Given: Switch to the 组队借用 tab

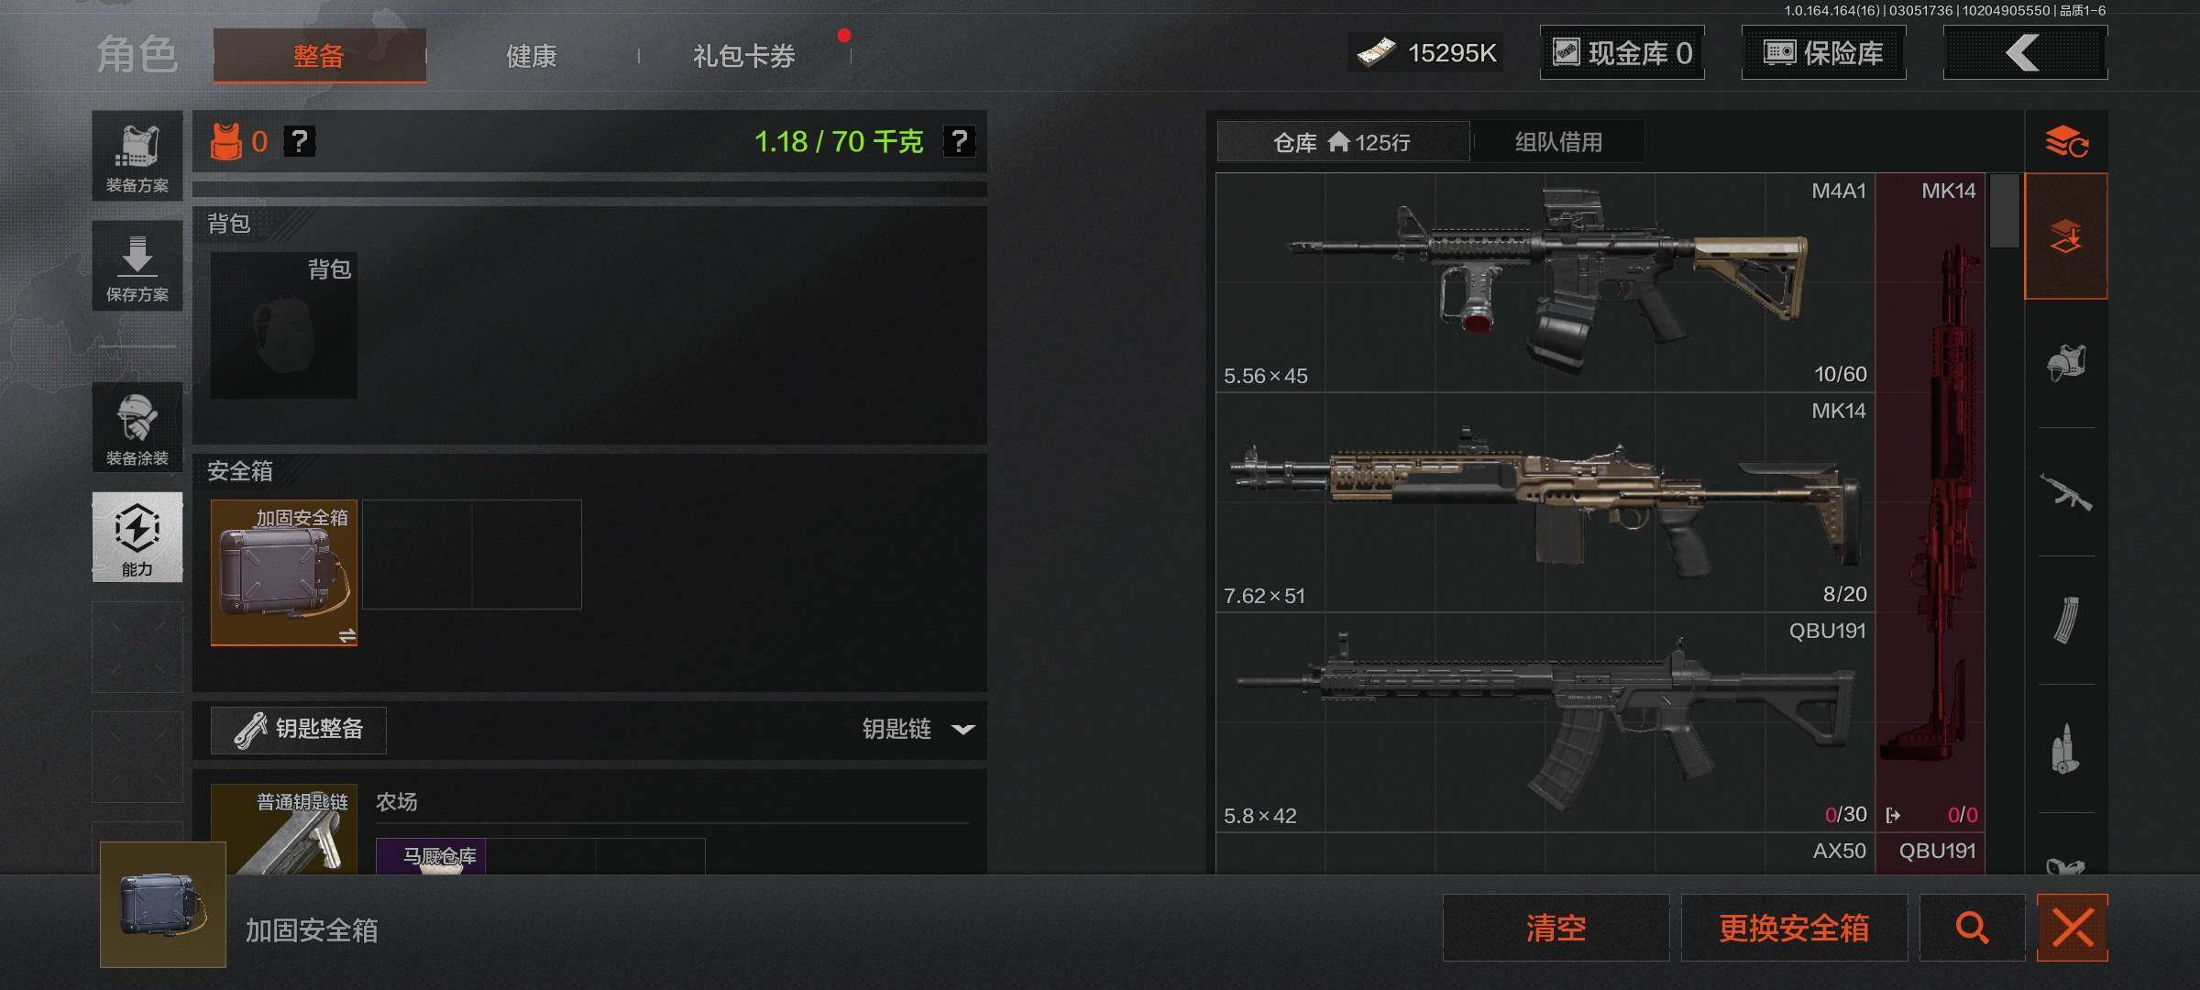Looking at the screenshot, I should 1558,142.
